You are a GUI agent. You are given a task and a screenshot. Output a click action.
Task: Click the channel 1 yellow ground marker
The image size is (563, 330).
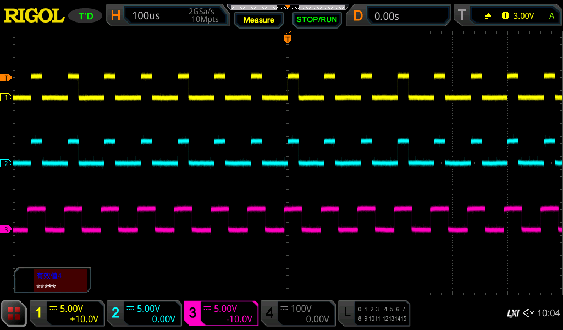[6, 97]
